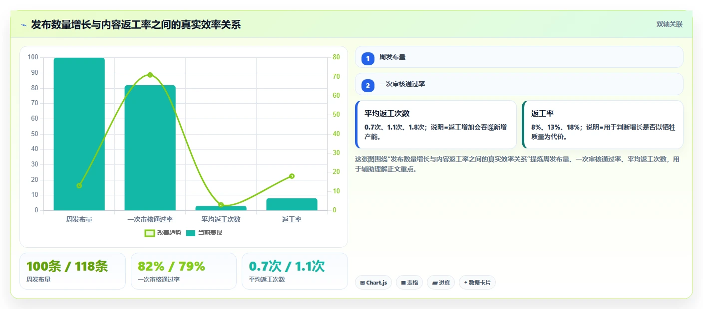Click the x-axis label 平均返工次数
This screenshot has height=309, width=703.
coord(221,219)
